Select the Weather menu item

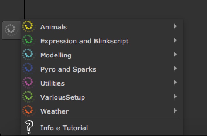55,111
